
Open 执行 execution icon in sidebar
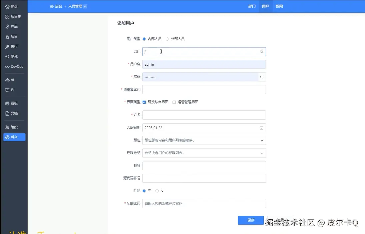tap(7, 47)
